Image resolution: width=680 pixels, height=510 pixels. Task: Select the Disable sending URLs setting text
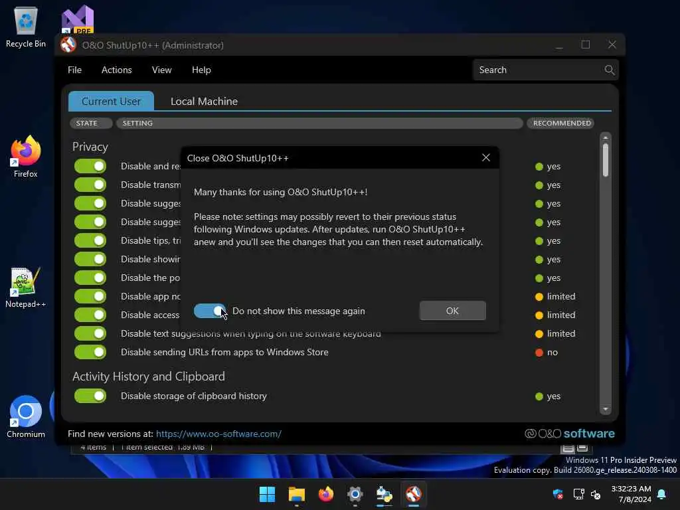pos(224,352)
